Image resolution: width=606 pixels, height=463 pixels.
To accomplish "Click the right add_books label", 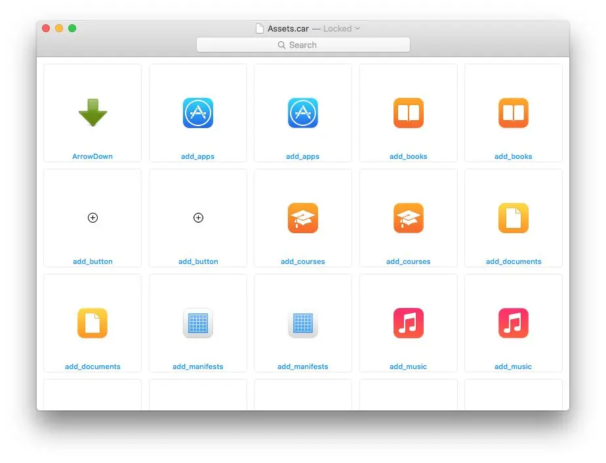I will tap(514, 156).
